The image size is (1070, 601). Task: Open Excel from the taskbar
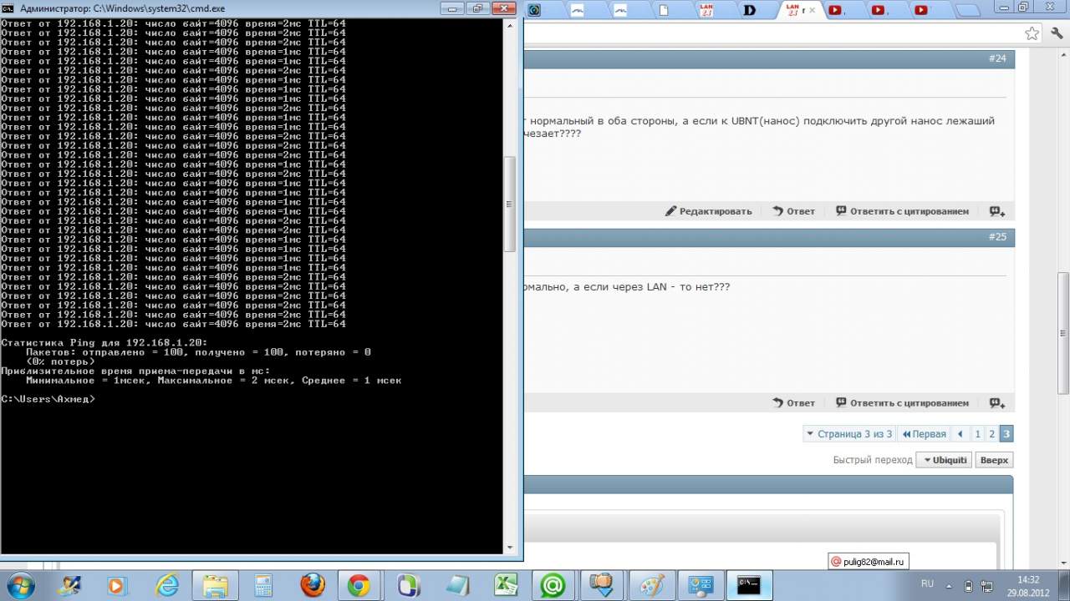tap(505, 586)
